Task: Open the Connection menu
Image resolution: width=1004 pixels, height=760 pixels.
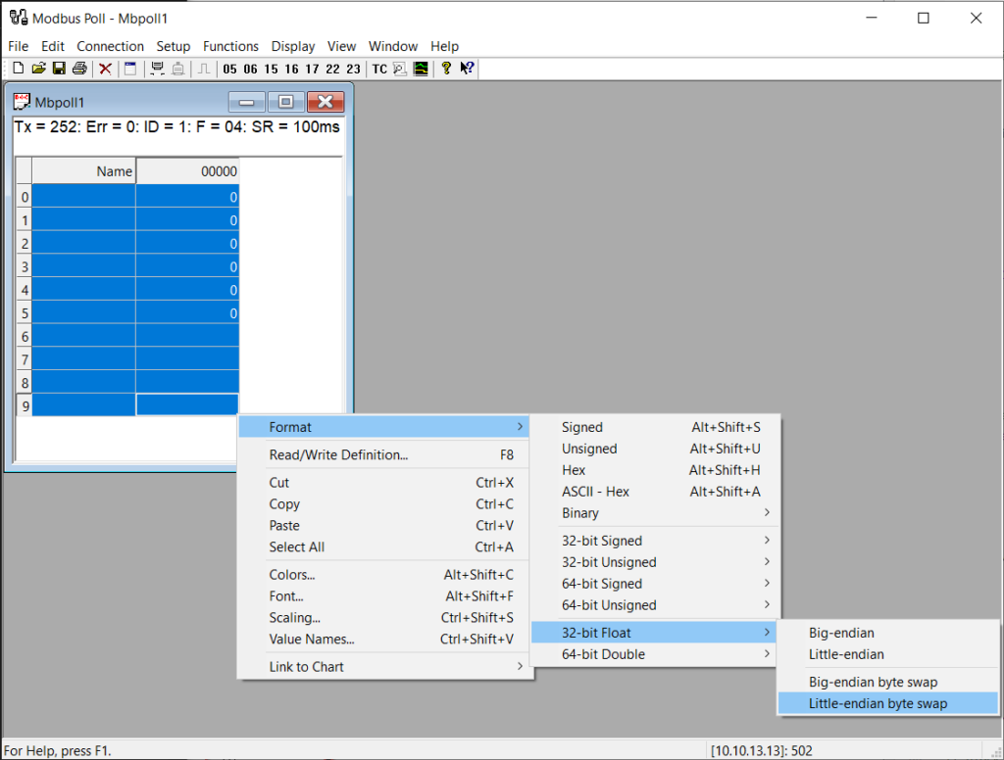Action: coord(110,46)
